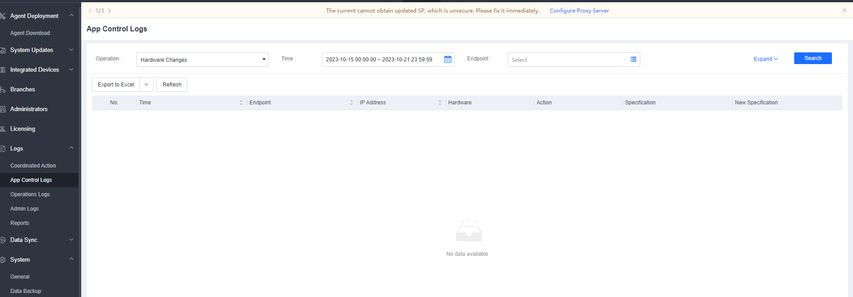The height and width of the screenshot is (297, 853).
Task: Expand the additional search filters
Action: [x=766, y=59]
